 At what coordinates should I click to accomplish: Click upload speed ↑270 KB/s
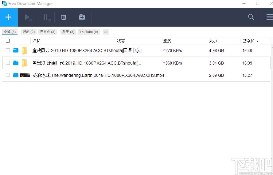(x=172, y=50)
